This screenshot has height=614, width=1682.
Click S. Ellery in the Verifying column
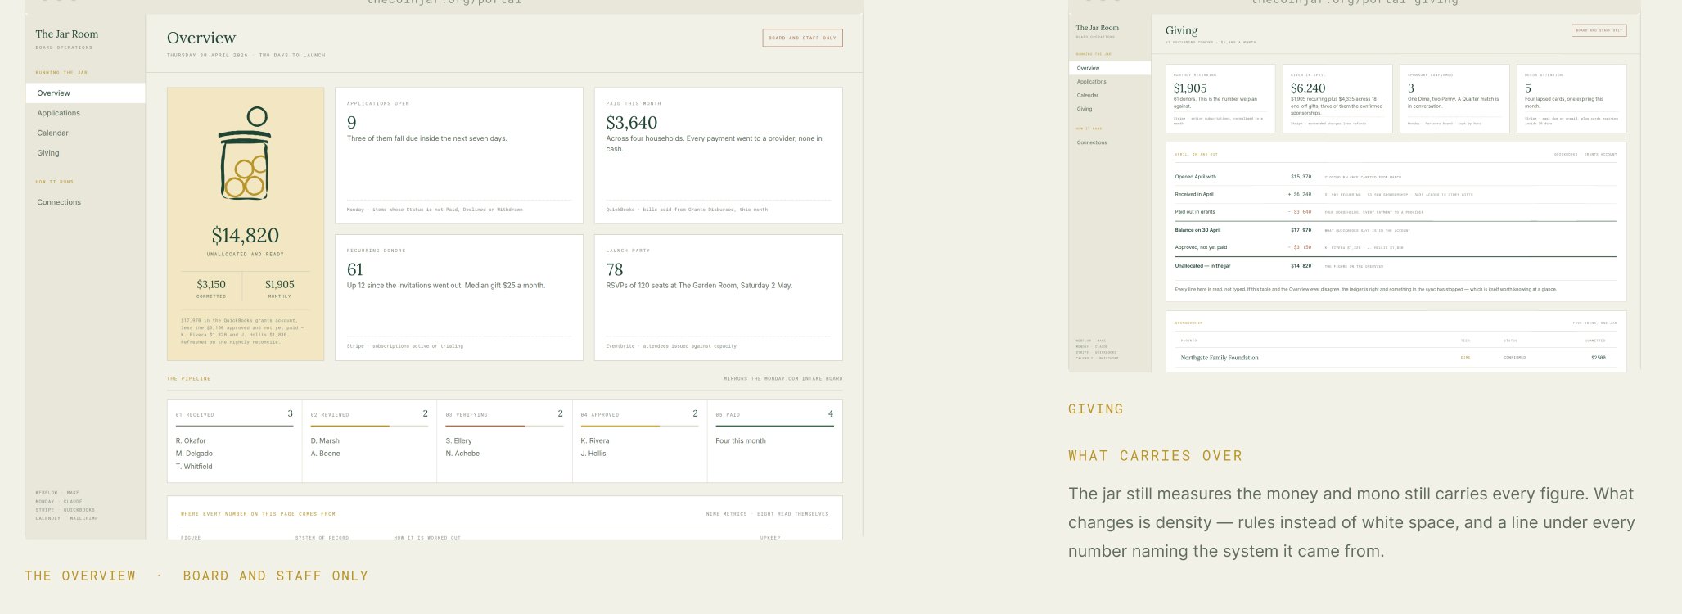[x=458, y=440]
